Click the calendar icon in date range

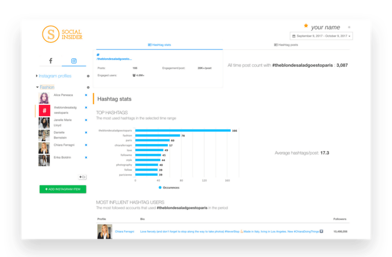294,36
